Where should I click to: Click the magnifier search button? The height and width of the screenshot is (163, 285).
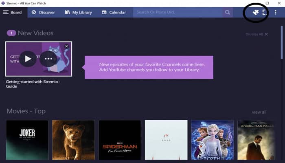click(x=227, y=12)
